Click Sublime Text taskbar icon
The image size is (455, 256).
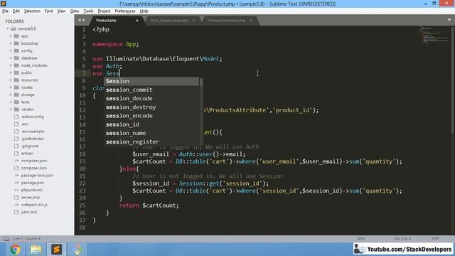[56, 250]
